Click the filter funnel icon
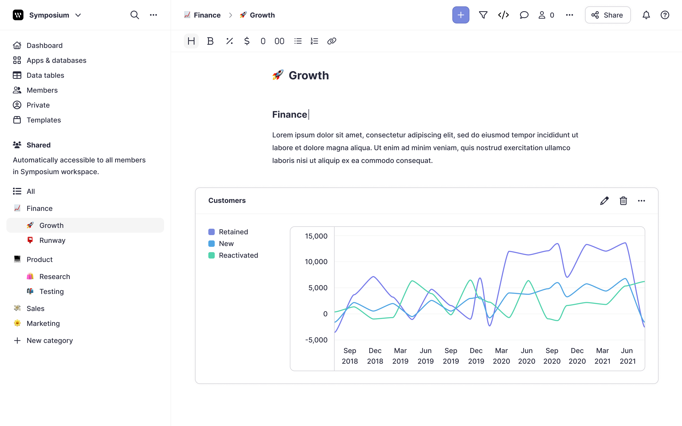This screenshot has width=682, height=426. [483, 15]
